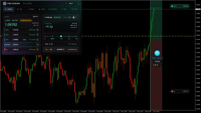
Task: Click the red icon on SL label
Action: (x=172, y=91)
